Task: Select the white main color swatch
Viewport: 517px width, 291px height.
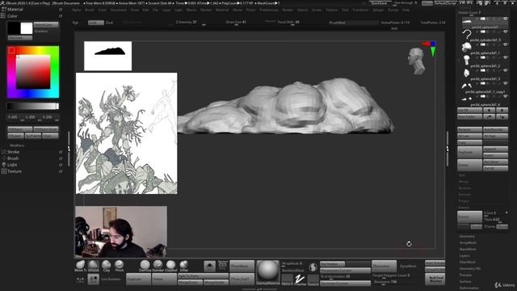Action: click(x=27, y=28)
